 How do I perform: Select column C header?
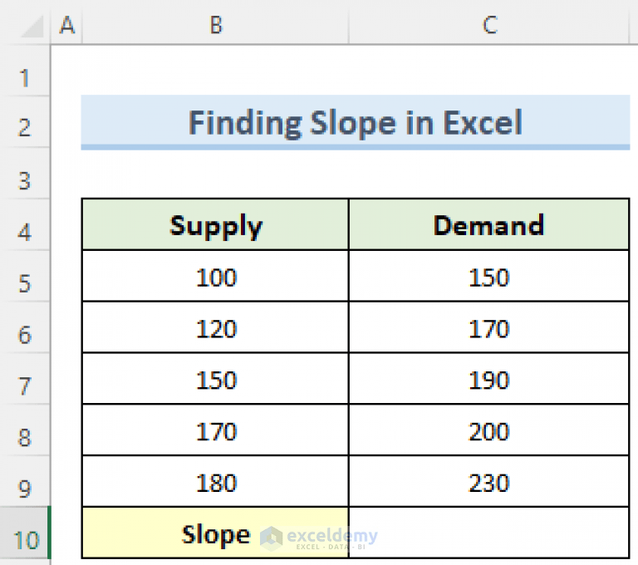tap(489, 26)
